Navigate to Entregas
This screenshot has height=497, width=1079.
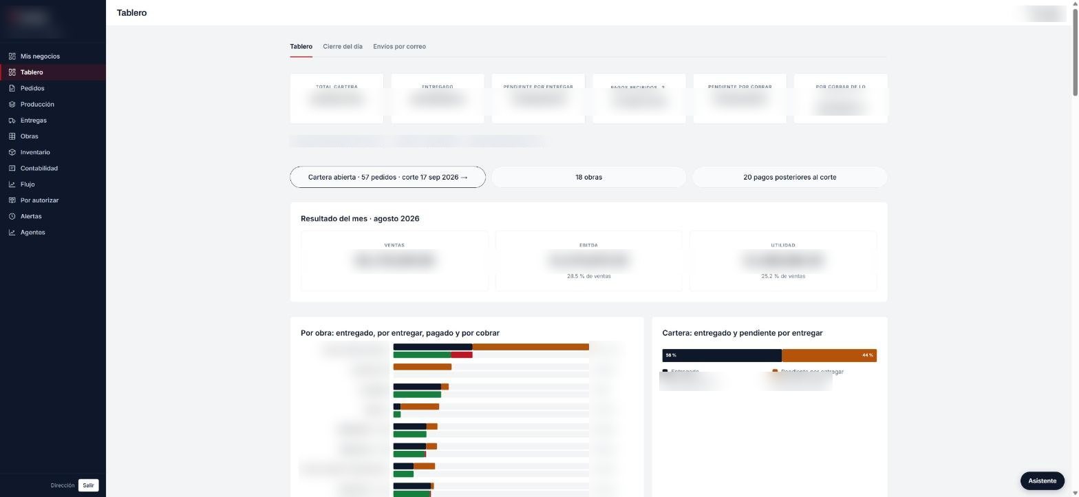(x=53, y=120)
